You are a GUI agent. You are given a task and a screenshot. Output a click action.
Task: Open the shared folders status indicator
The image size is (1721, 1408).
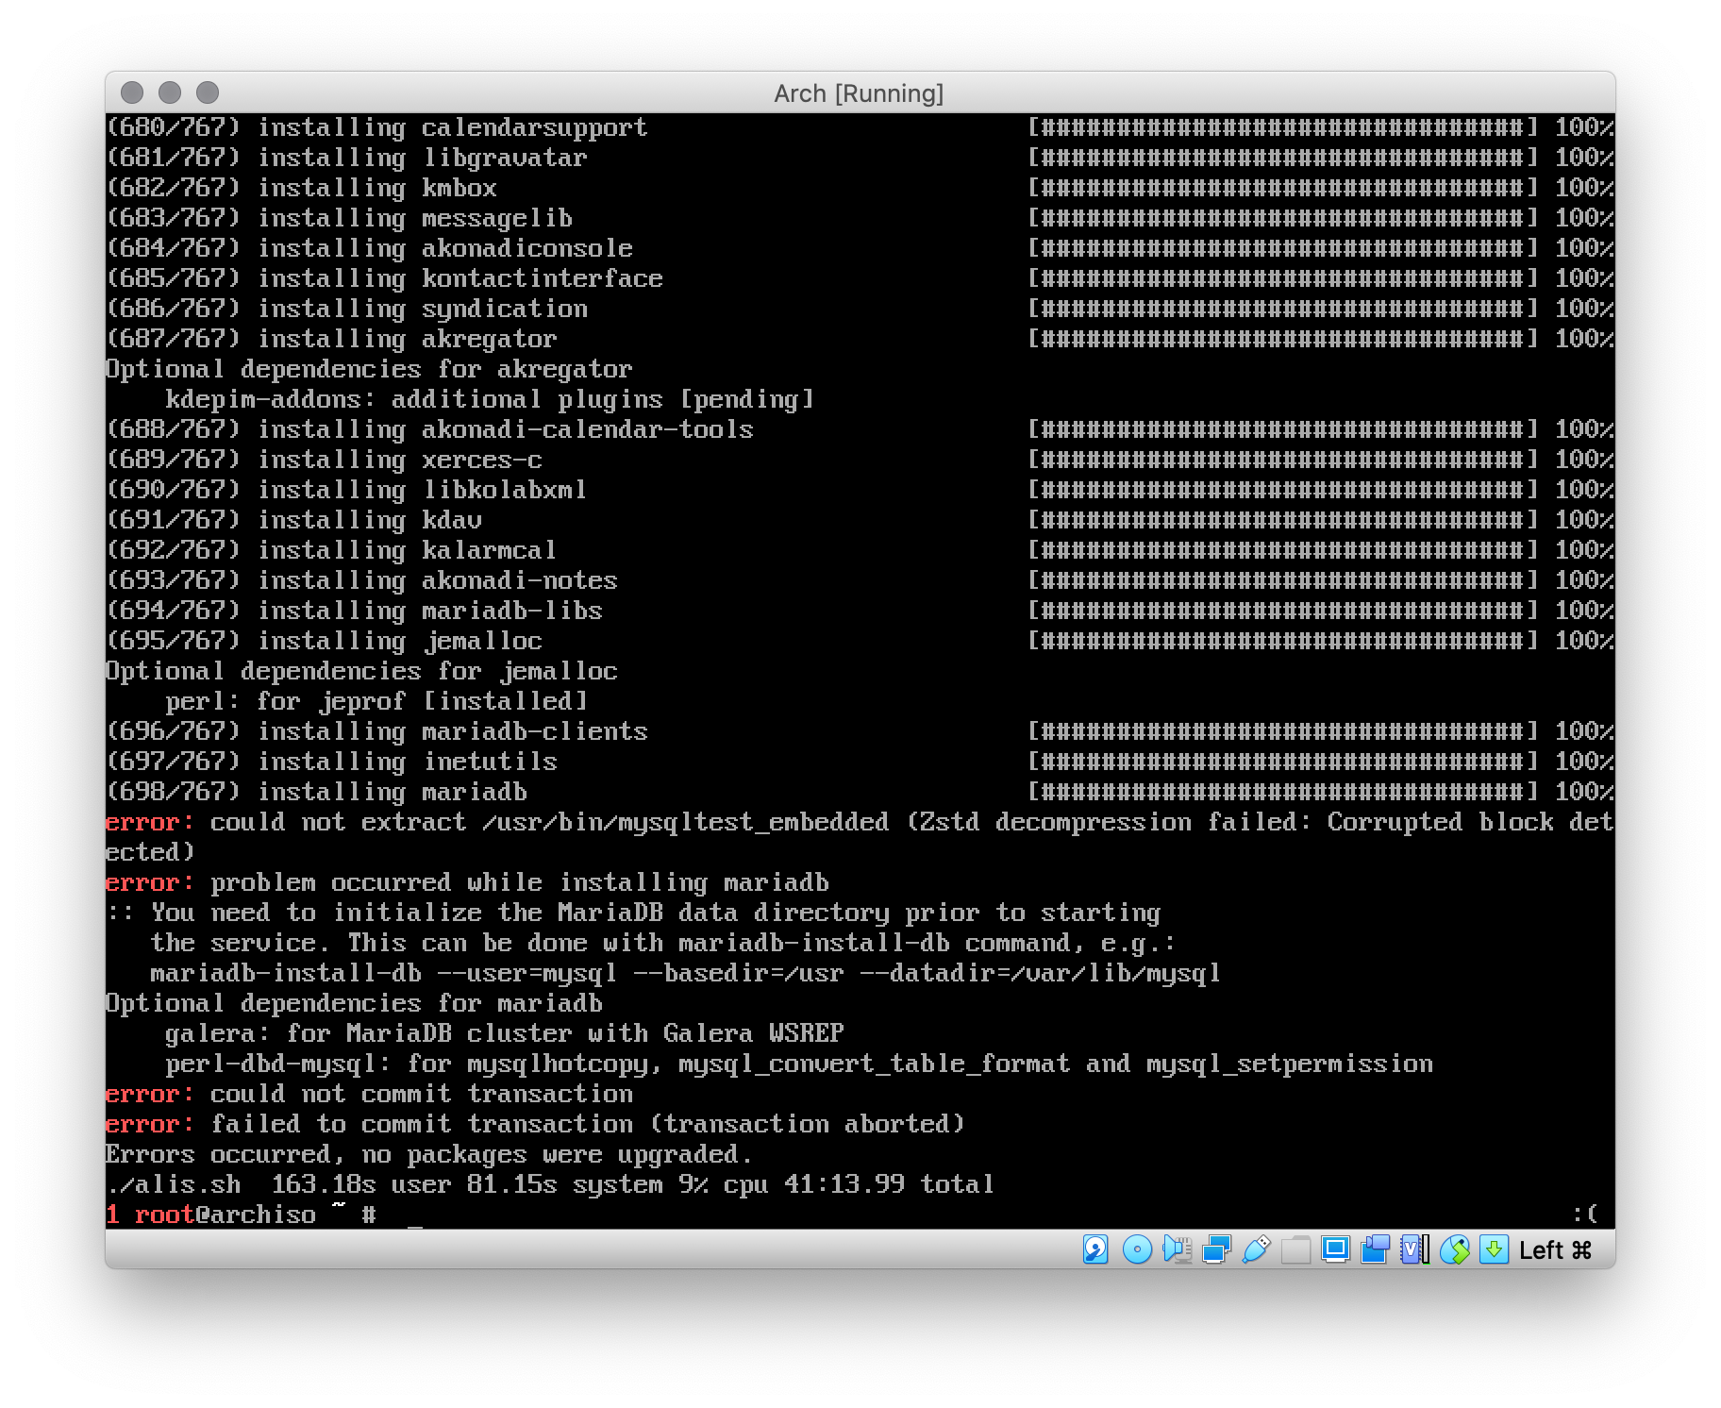1295,1249
